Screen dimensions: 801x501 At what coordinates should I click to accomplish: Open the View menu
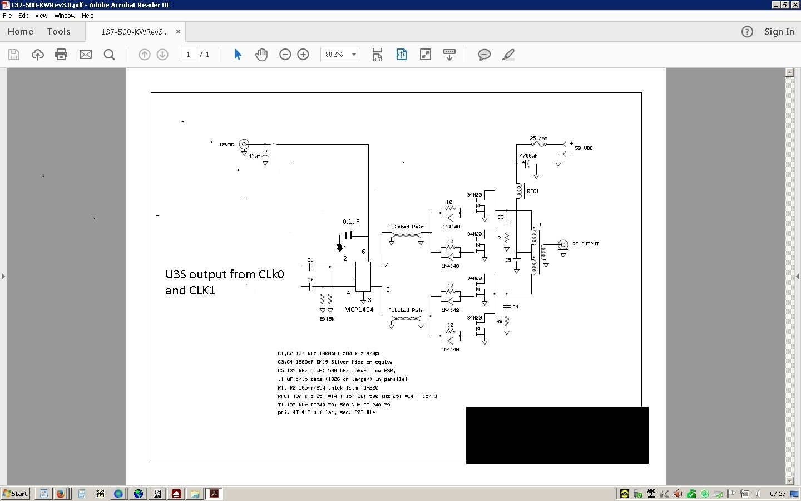tap(41, 16)
